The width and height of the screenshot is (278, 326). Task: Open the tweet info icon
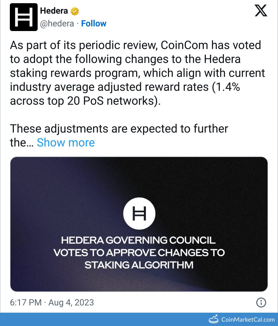(261, 303)
